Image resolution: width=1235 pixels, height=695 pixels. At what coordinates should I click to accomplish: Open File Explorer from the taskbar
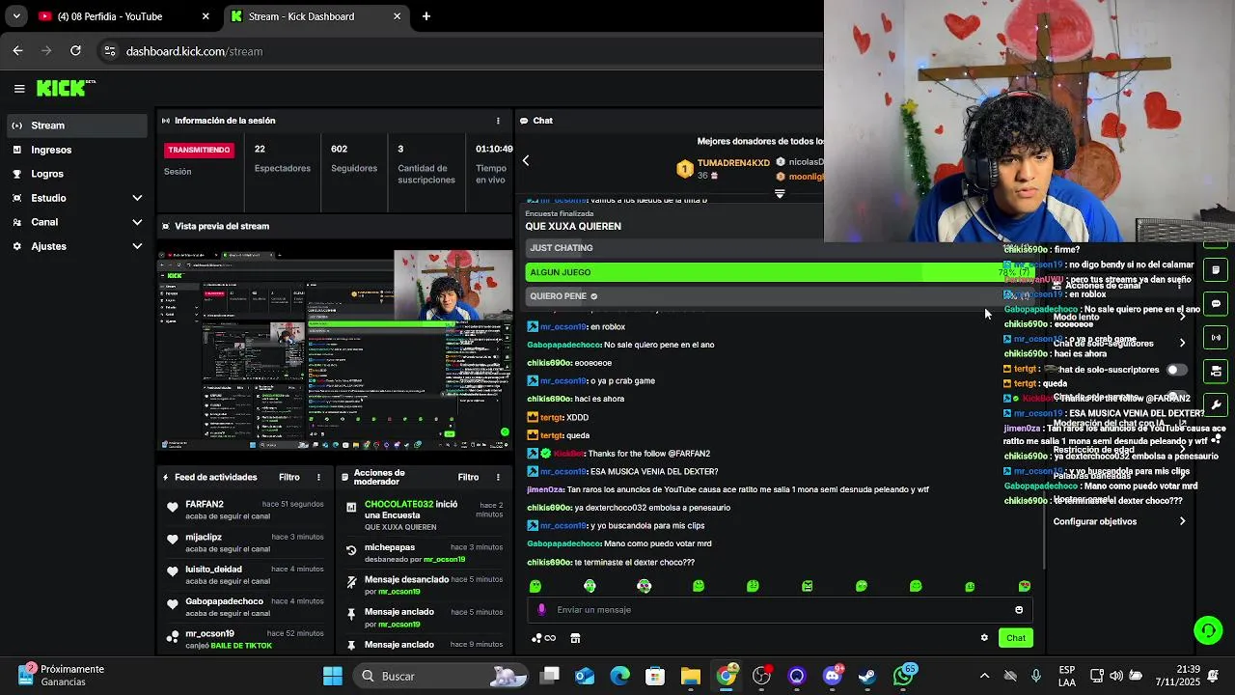[691, 676]
